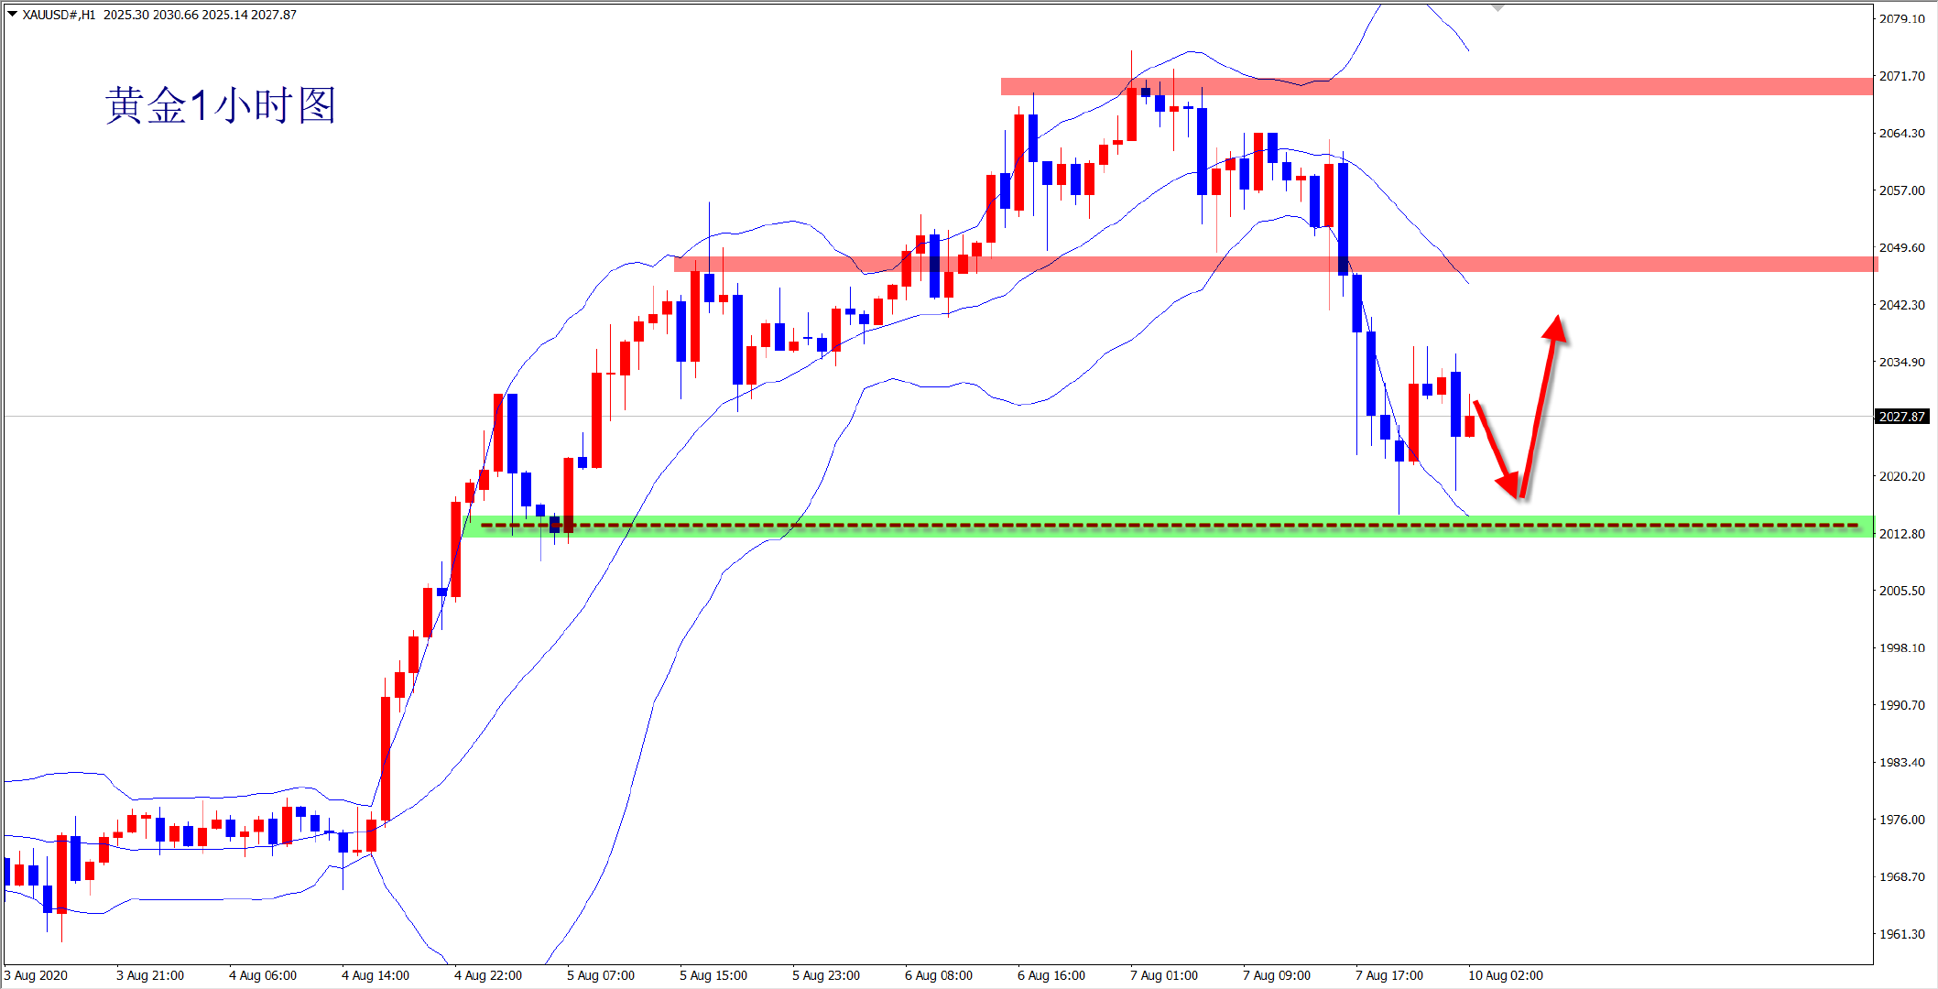Click the 10 Aug 02:00 time label
Viewport: 1938px width, 989px height.
tap(1505, 975)
